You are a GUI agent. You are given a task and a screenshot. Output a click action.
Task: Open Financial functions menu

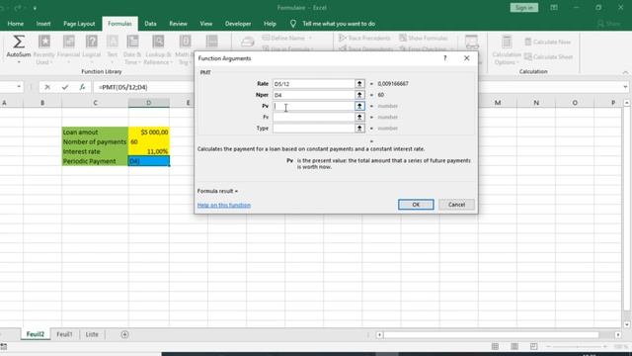pyautogui.click(x=69, y=50)
